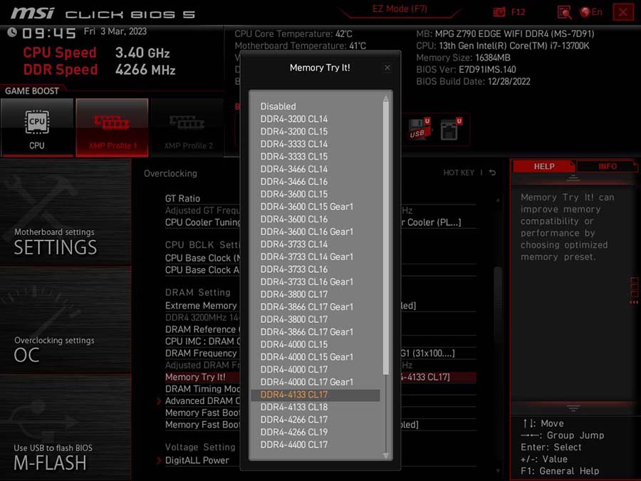Choose DDR4-3600 CL15 Gear1 preset
The width and height of the screenshot is (641, 481).
(306, 207)
